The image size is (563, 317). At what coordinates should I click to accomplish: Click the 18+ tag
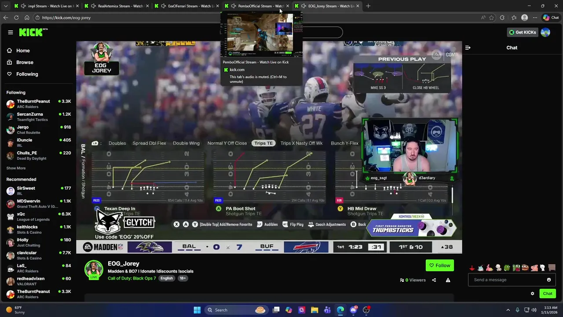click(183, 278)
